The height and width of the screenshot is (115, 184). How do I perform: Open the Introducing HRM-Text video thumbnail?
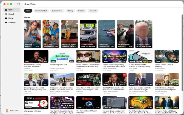pyautogui.click(x=62, y=56)
